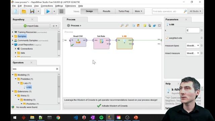Screen dimensions: 215x121
Task: Click the magnifier icon in the global search box
Action: pos(185,11)
